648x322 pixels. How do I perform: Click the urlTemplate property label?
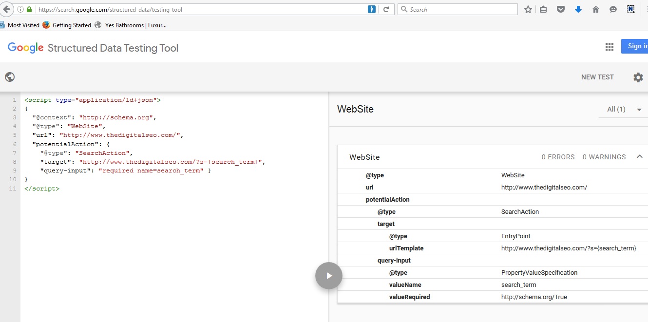click(406, 248)
